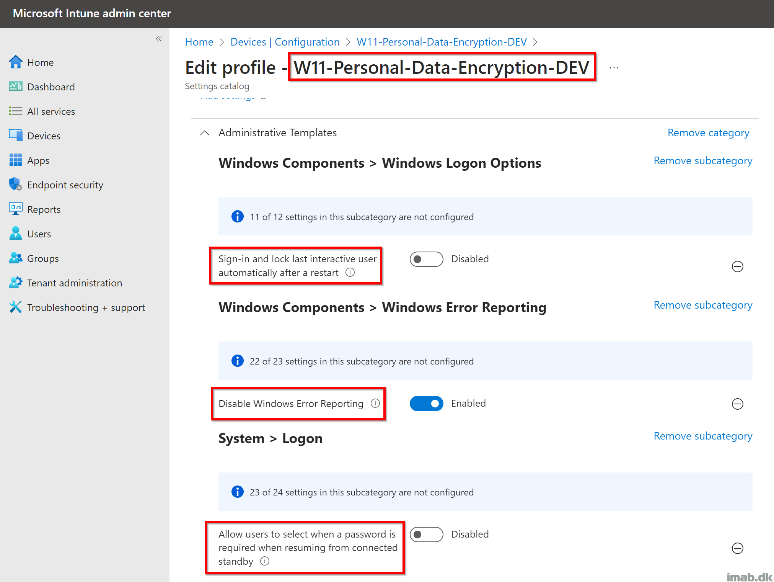Go to All services menu item
Screen dimensions: 774x582
click(x=51, y=111)
